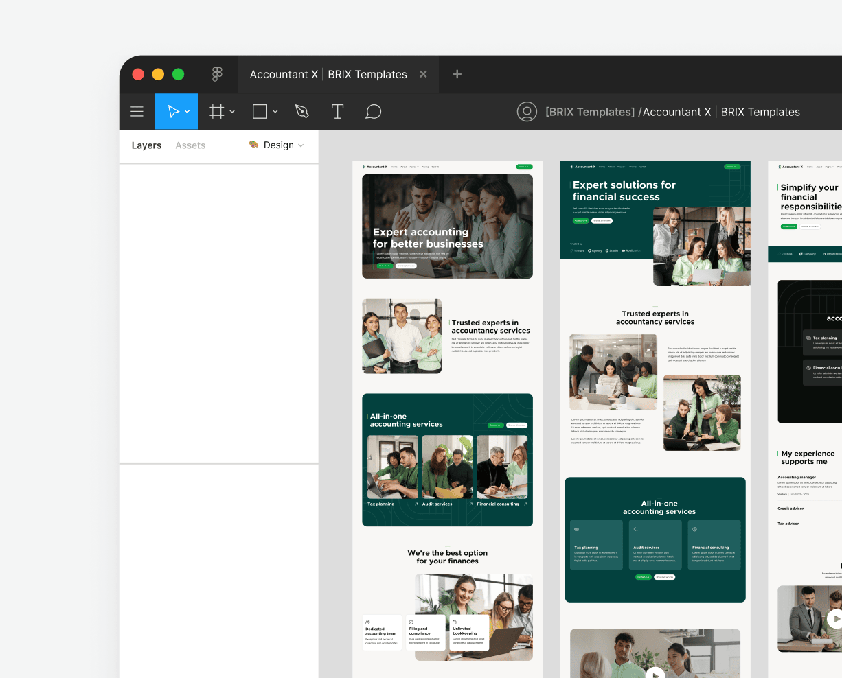Image resolution: width=842 pixels, height=678 pixels.
Task: Open the account avatar in the toolbar
Action: pos(527,111)
